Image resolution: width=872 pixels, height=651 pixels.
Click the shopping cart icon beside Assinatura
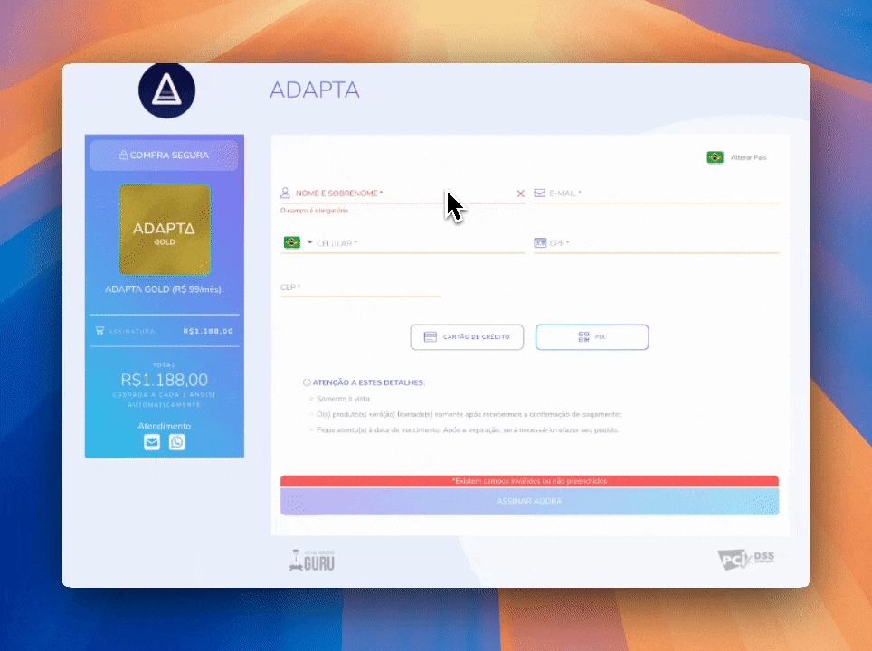pyautogui.click(x=100, y=331)
